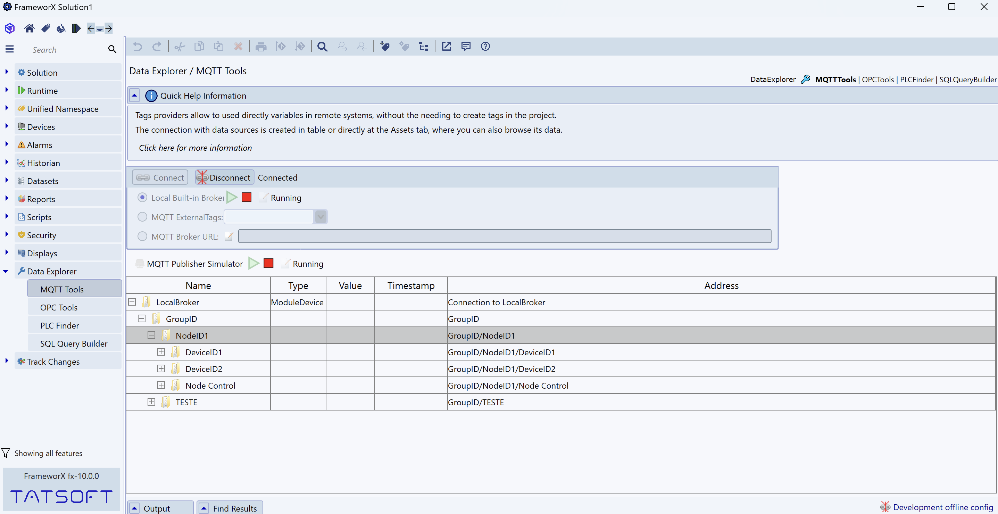
Task: Select the Local Built-in Broker radio button
Action: (142, 198)
